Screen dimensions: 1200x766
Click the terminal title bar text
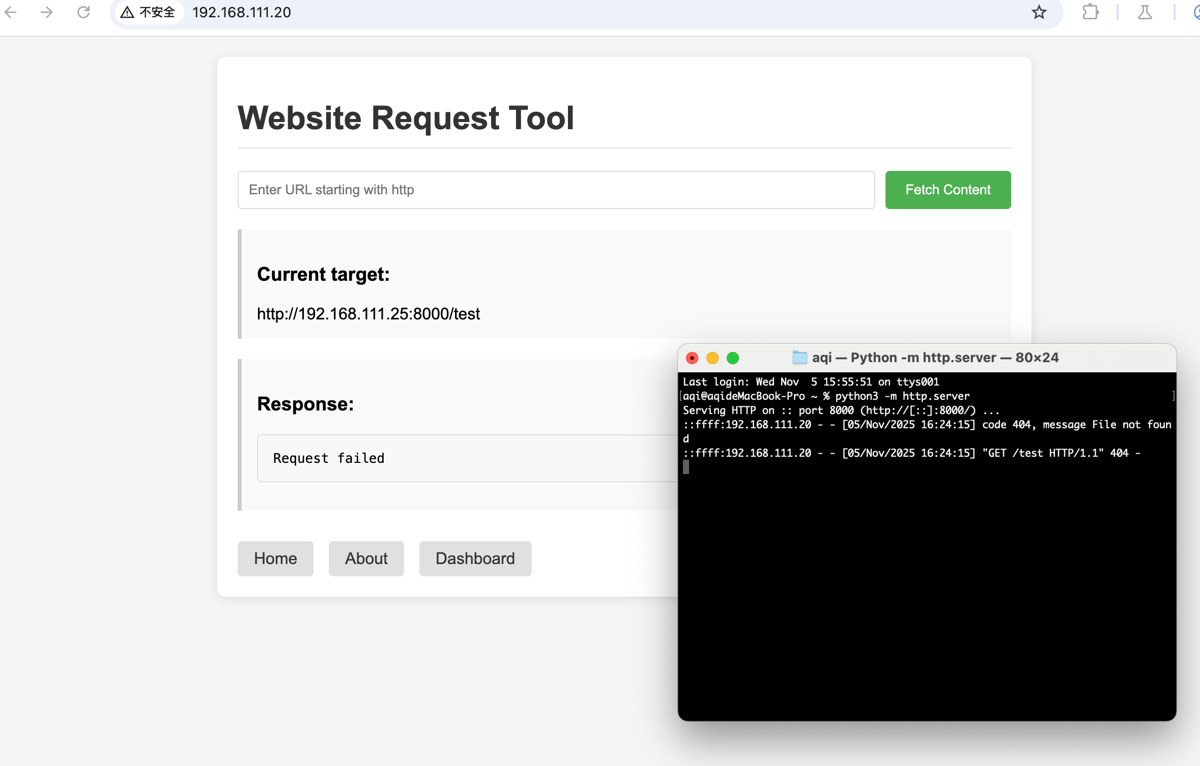[x=935, y=358]
